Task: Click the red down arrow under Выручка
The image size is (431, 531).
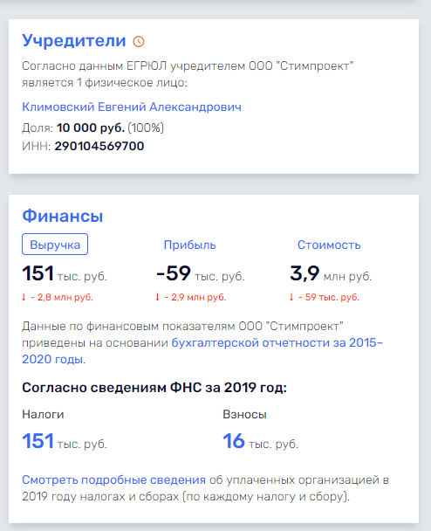Action: [x=24, y=297]
